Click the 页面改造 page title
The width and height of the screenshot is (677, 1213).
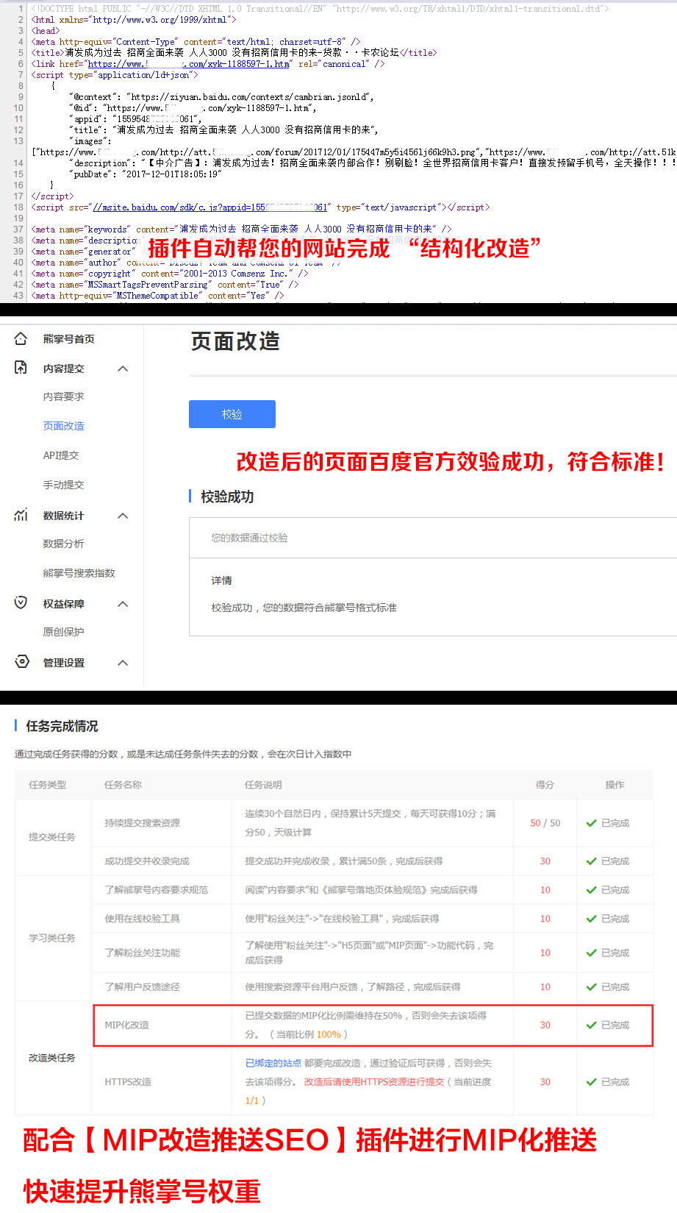235,341
